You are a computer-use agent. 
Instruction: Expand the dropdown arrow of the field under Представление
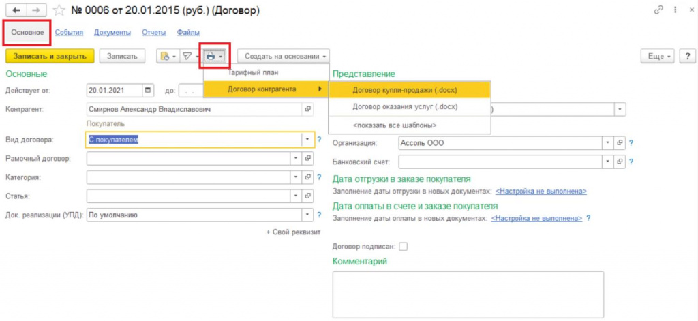click(620, 109)
